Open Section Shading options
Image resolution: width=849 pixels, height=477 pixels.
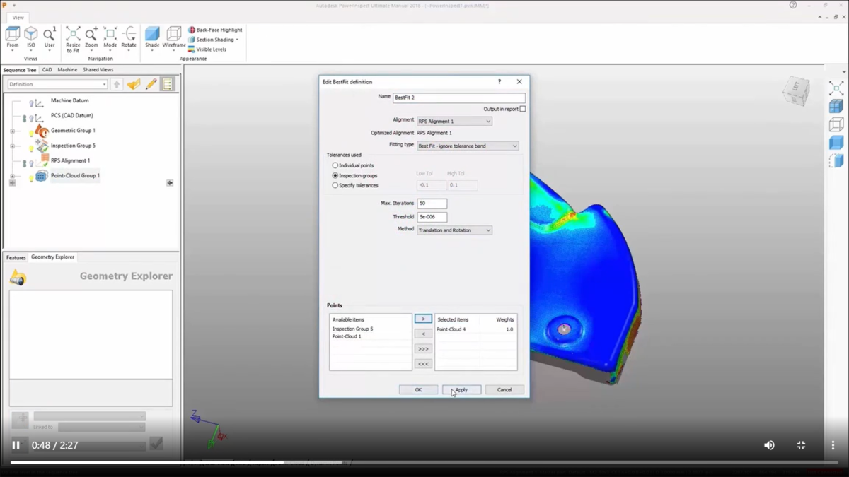[x=213, y=40]
